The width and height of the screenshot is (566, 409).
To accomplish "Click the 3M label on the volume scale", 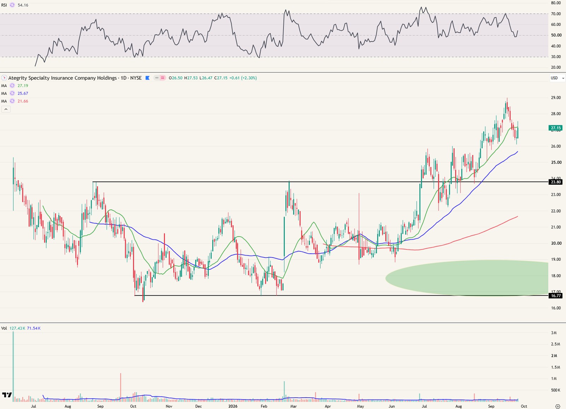I will 554,333.
